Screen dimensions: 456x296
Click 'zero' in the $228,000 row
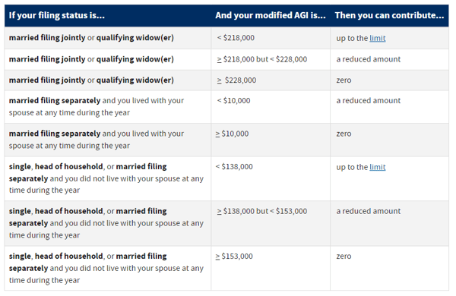pos(344,80)
